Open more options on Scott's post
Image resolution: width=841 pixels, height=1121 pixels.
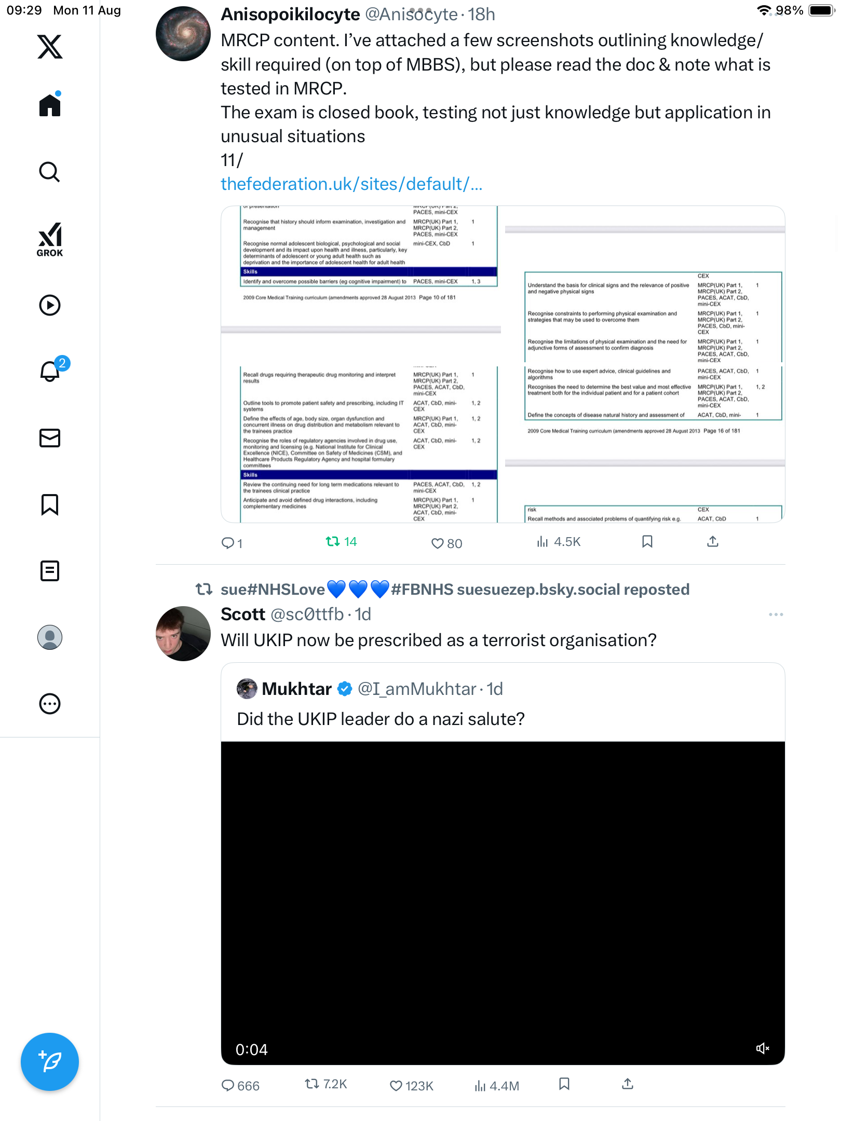[776, 614]
